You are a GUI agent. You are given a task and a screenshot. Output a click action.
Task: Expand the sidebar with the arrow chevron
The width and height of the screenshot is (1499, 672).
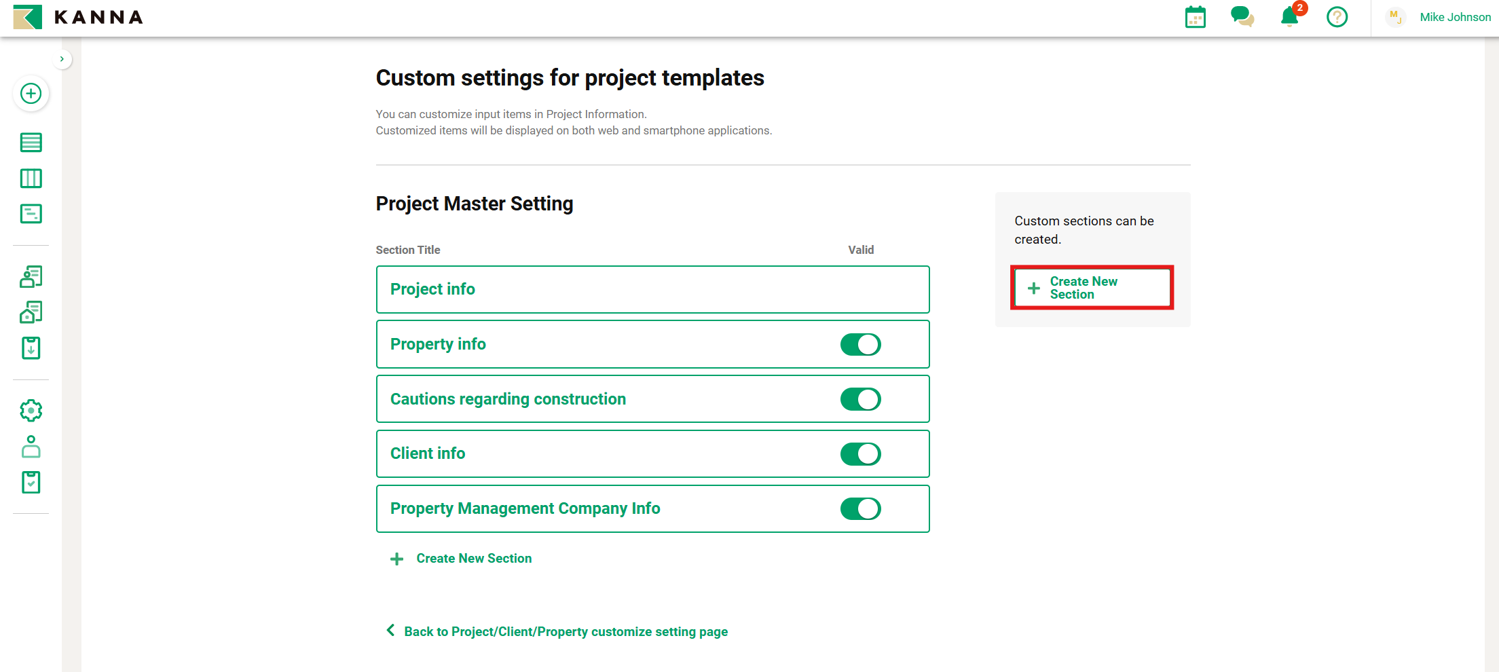pos(62,59)
